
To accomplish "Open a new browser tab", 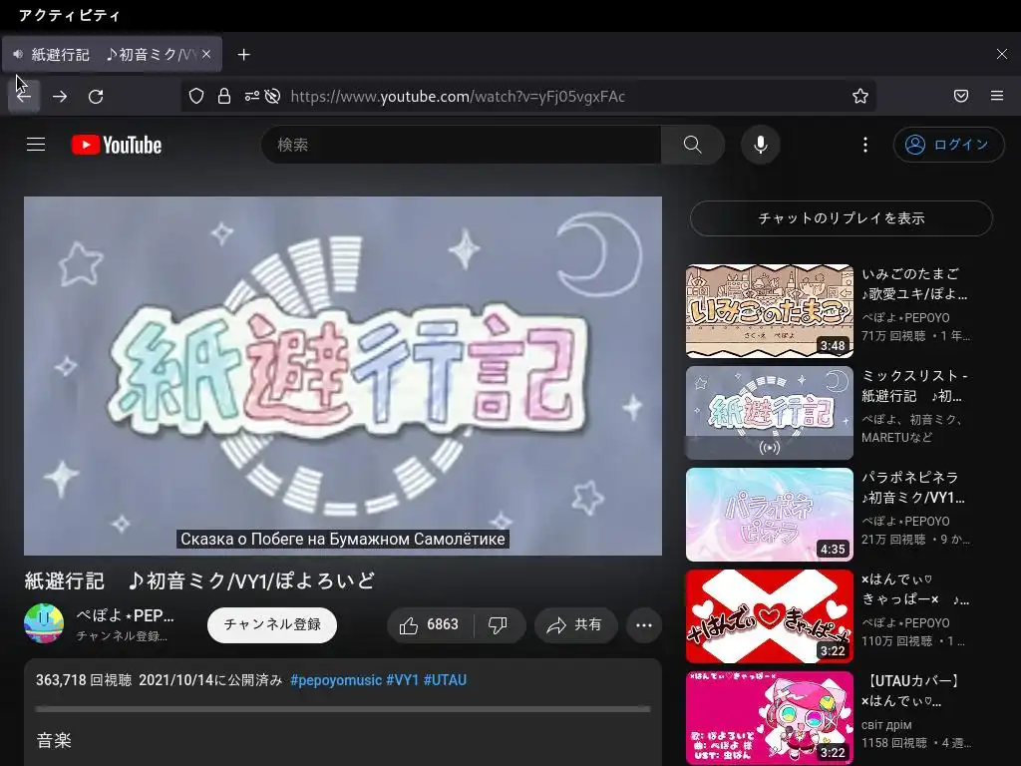I will (243, 55).
